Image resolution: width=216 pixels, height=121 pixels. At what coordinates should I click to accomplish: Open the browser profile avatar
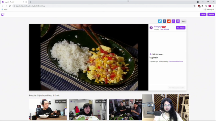click(x=210, y=6)
